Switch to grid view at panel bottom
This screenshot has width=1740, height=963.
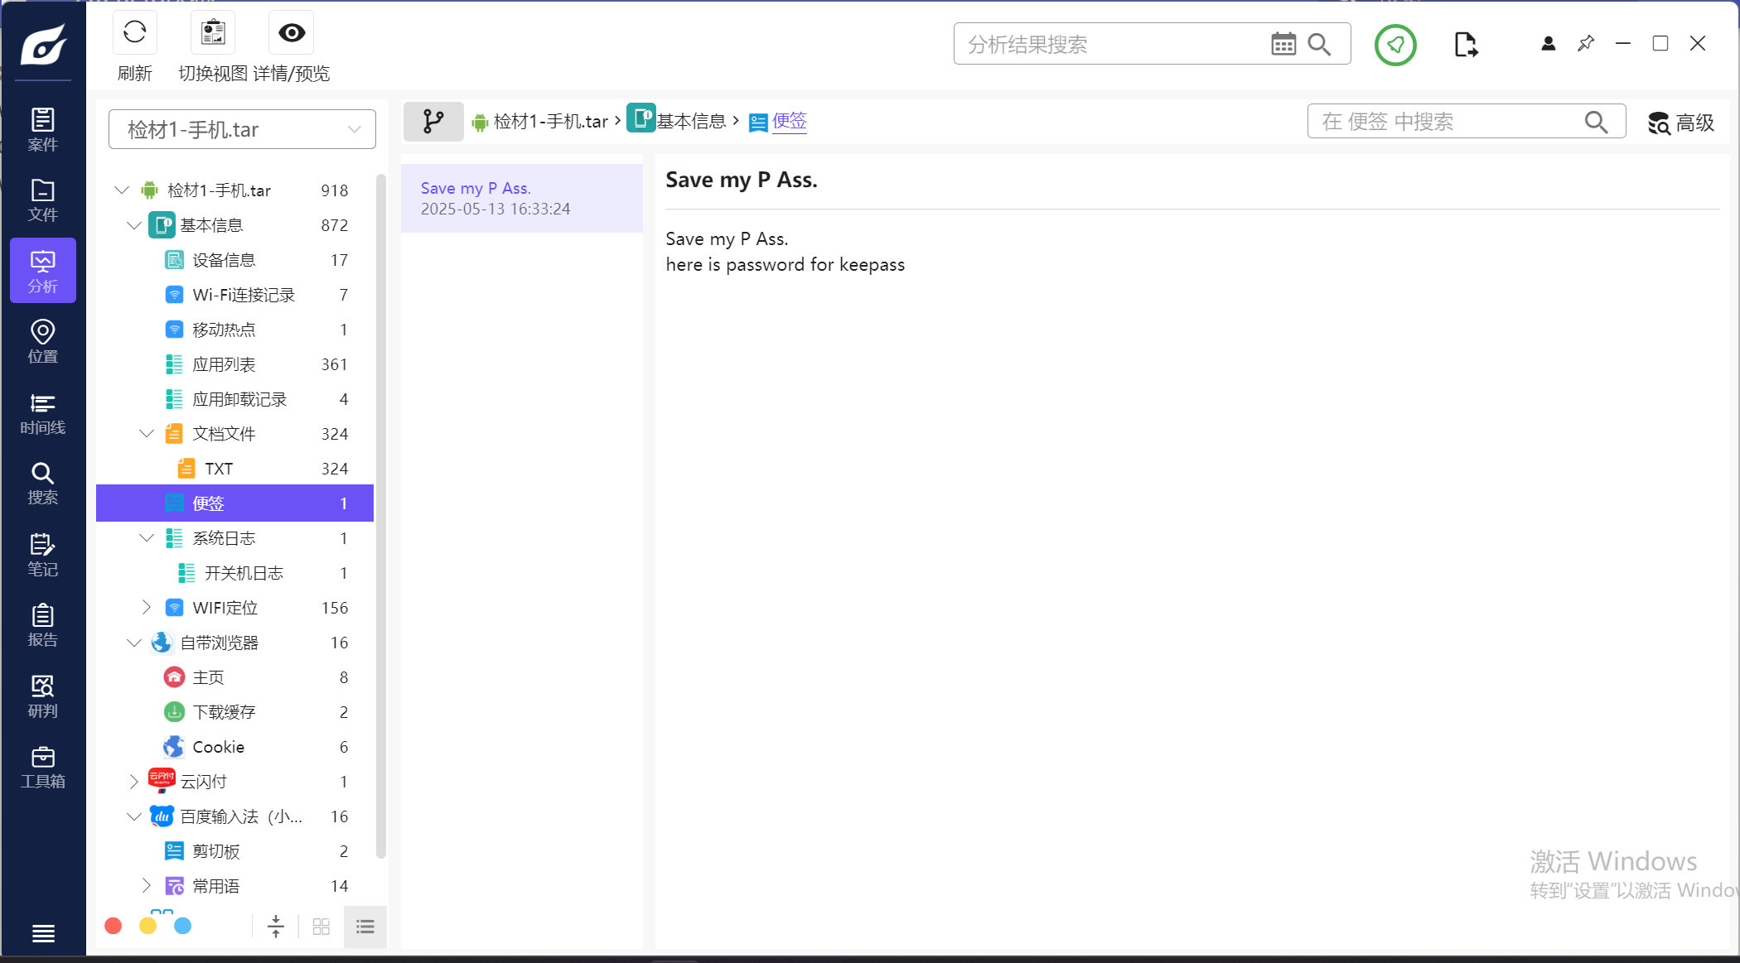[321, 926]
